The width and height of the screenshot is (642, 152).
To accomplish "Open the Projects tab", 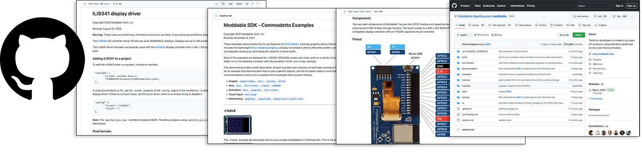I will [556, 25].
